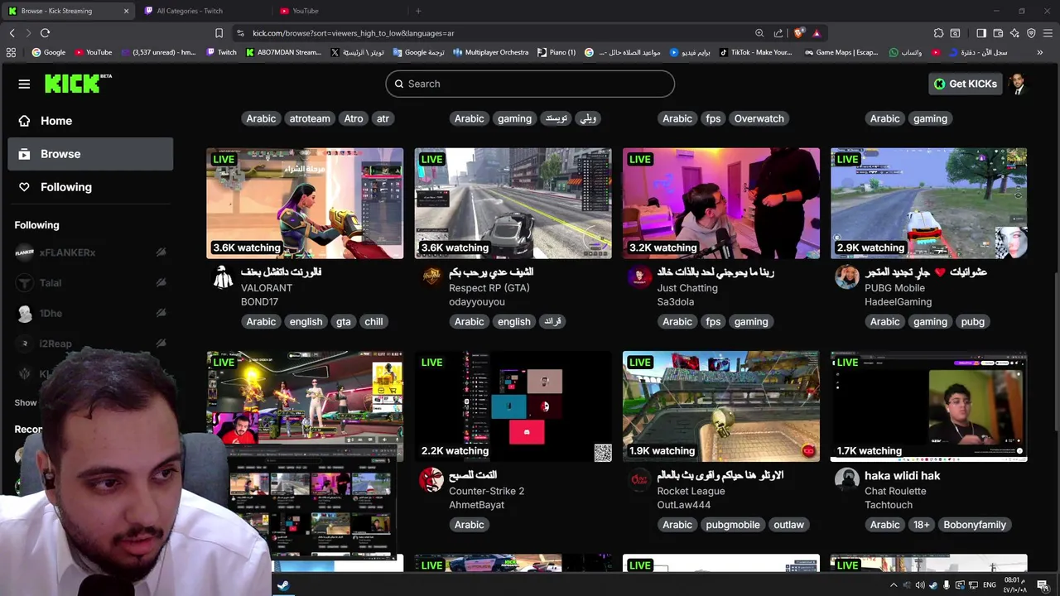The height and width of the screenshot is (596, 1060).
Task: Click the kick.com address bar URL
Action: [353, 33]
